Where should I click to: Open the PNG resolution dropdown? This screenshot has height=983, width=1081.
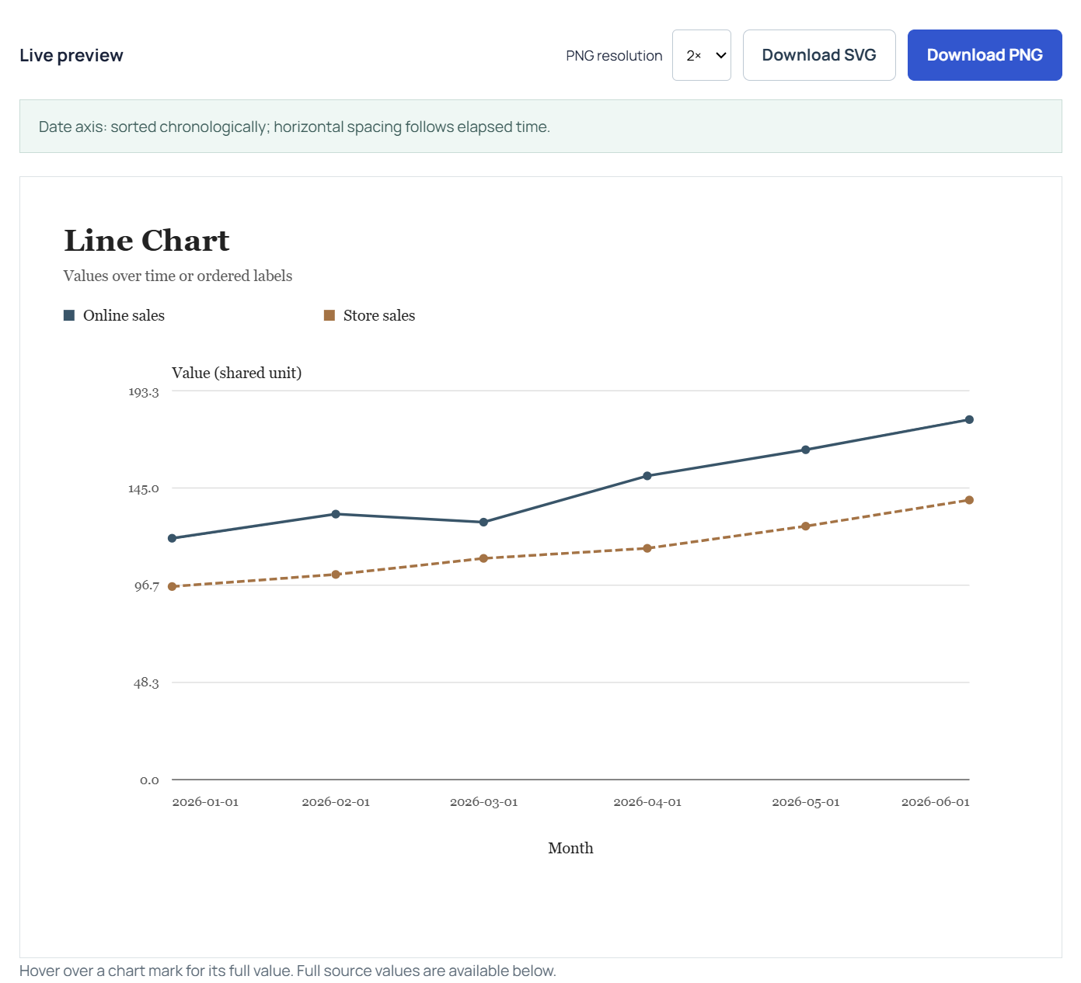701,55
